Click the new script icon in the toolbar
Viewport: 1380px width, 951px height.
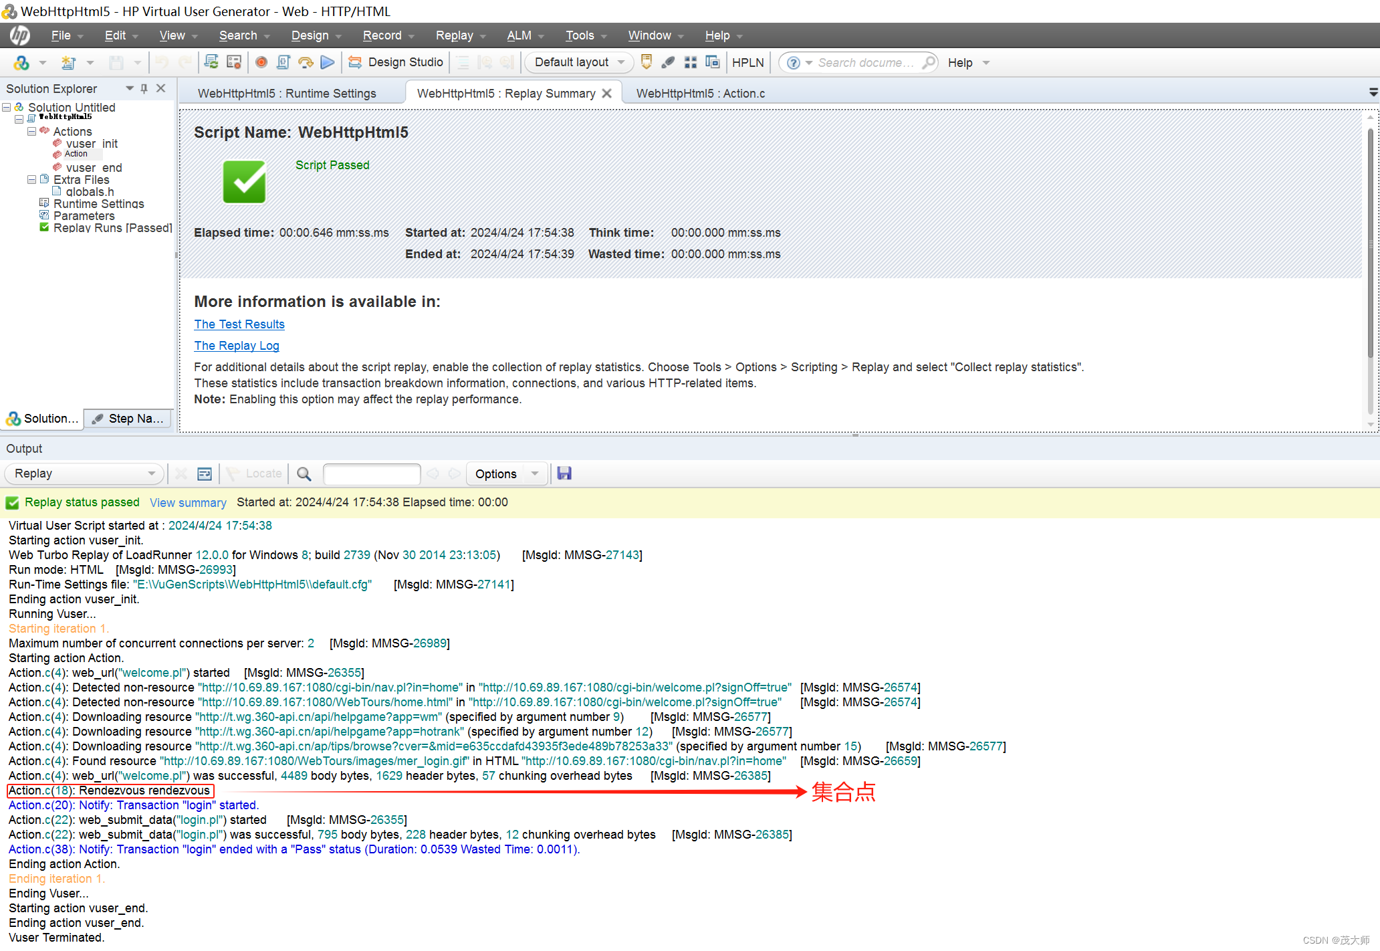click(68, 62)
